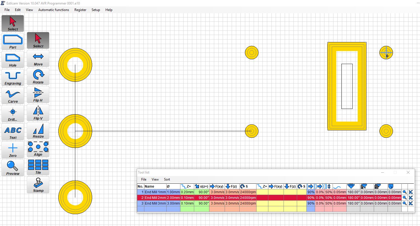Viewport: 420px width, 226px height.
Task: Delete End Mill 2mm using its X icon
Action: tap(411, 198)
